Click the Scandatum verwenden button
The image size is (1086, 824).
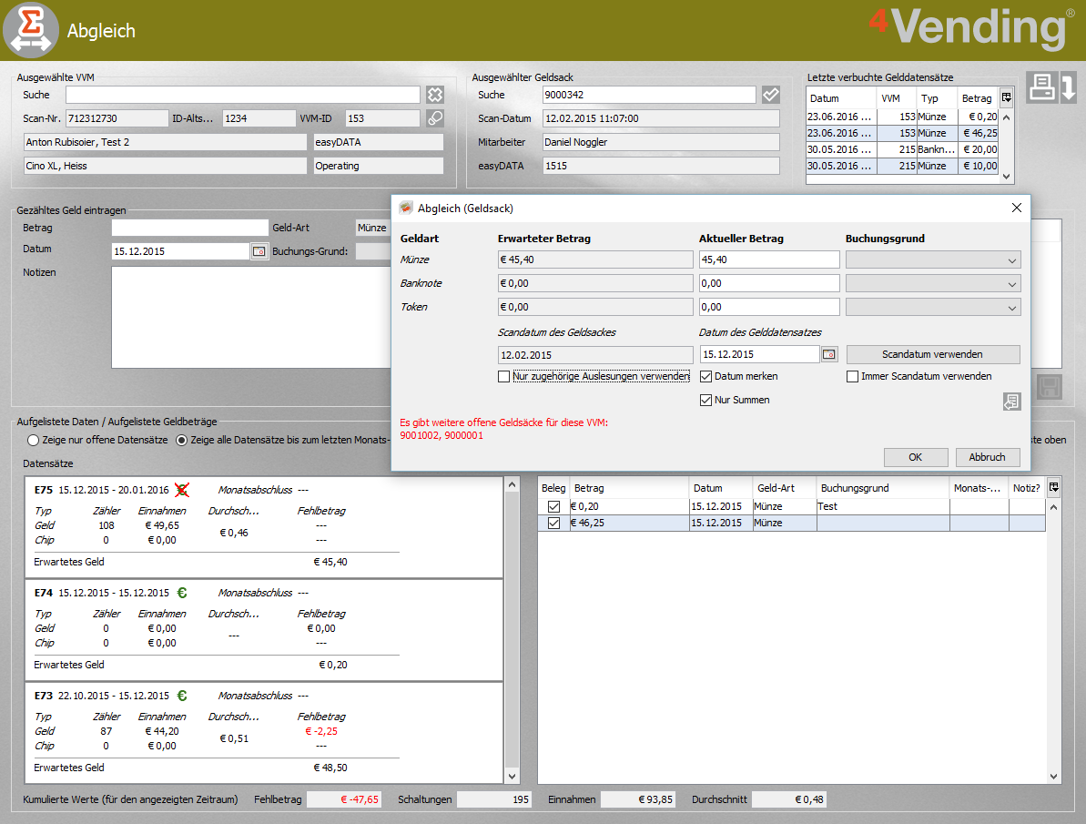[932, 354]
